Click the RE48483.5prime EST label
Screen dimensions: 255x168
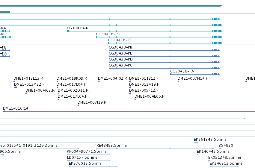point(111,146)
